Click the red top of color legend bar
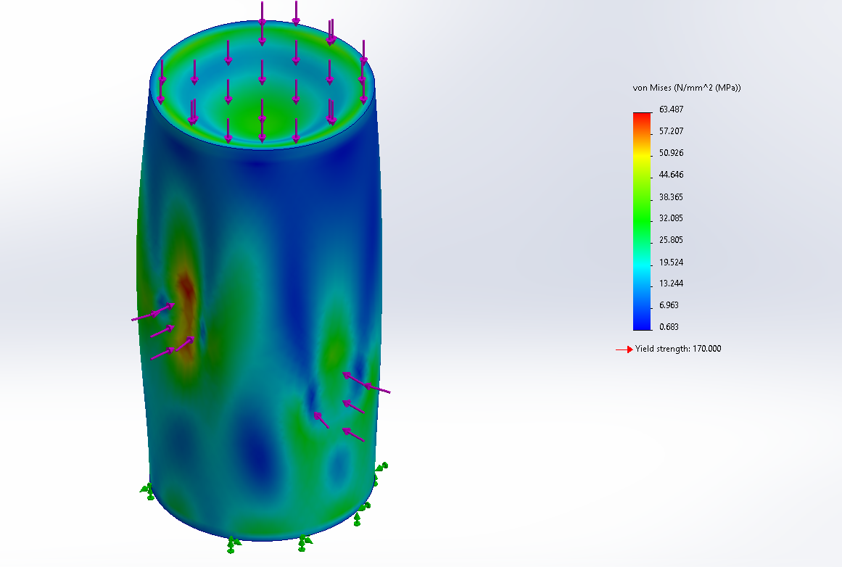The image size is (842, 567). [x=642, y=117]
